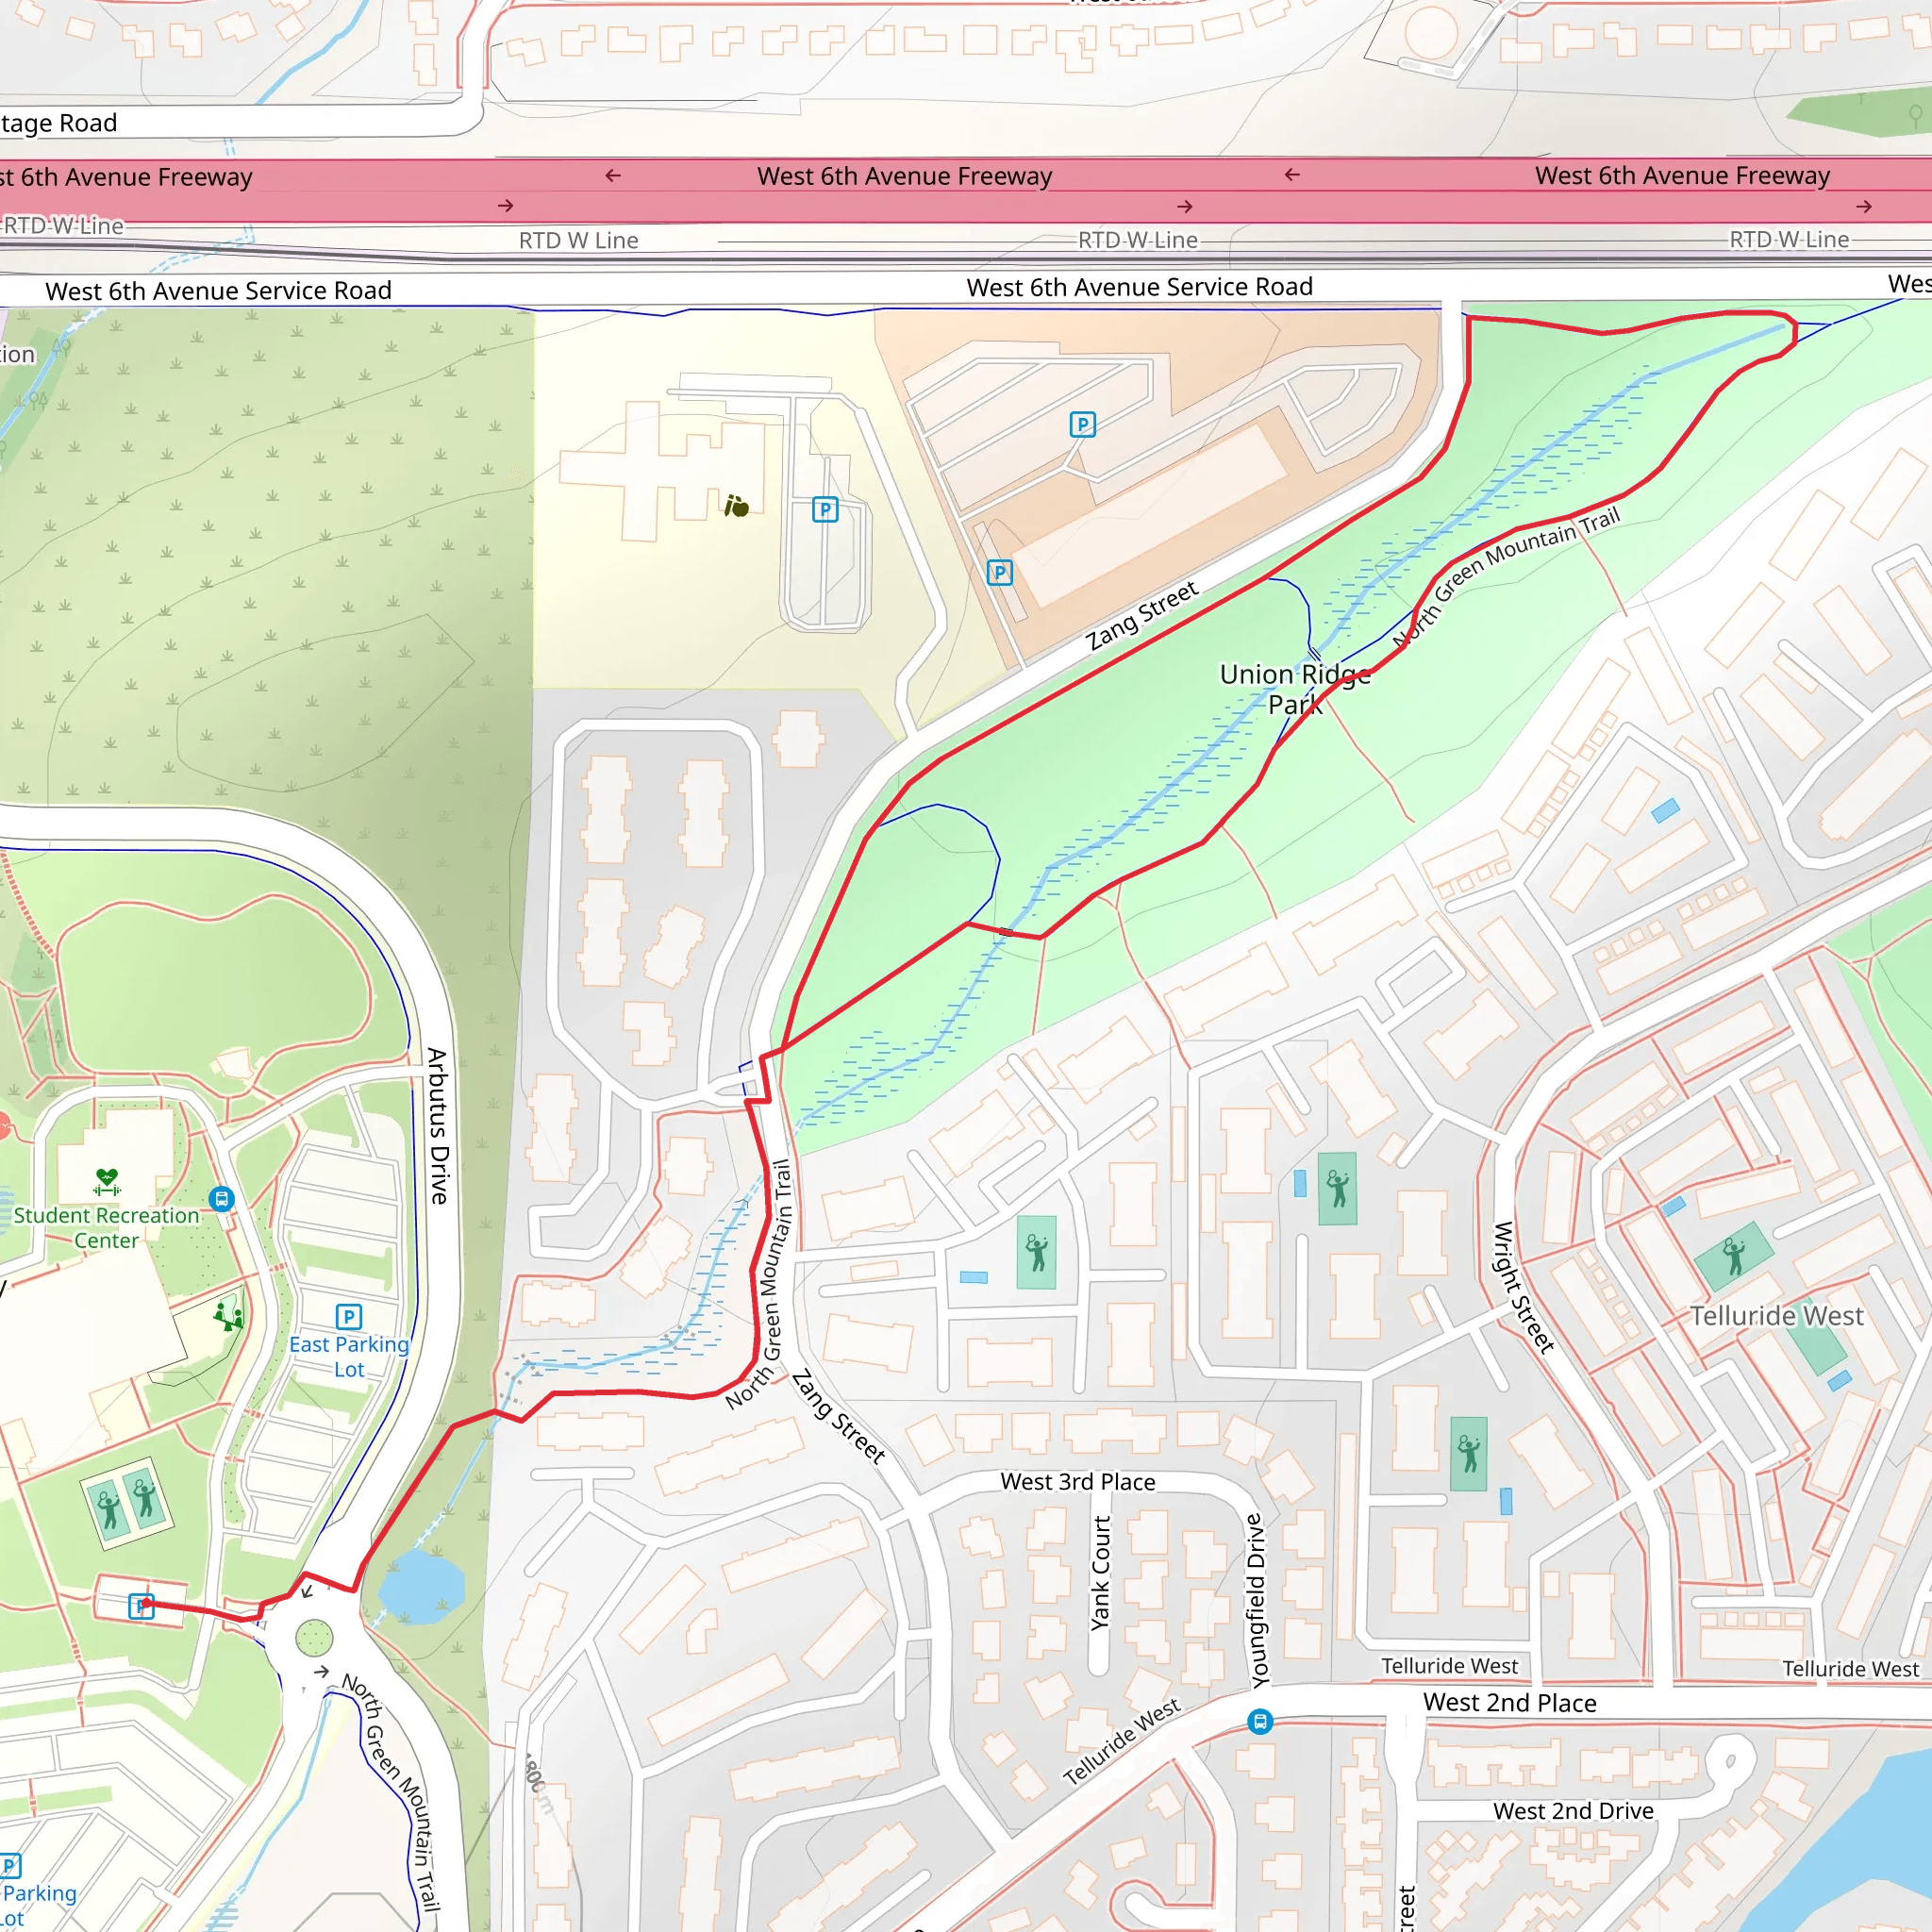Click the East Parking Lot label
The width and height of the screenshot is (1932, 1932).
(x=349, y=1357)
